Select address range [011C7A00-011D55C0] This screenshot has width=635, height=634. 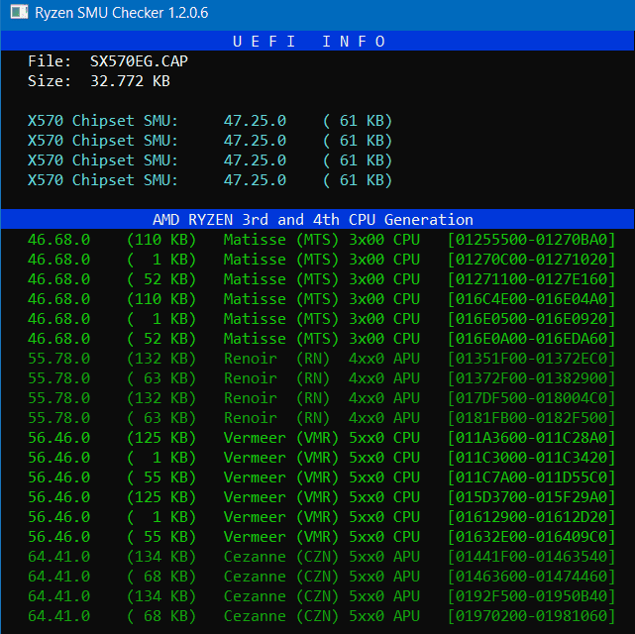[x=531, y=477]
